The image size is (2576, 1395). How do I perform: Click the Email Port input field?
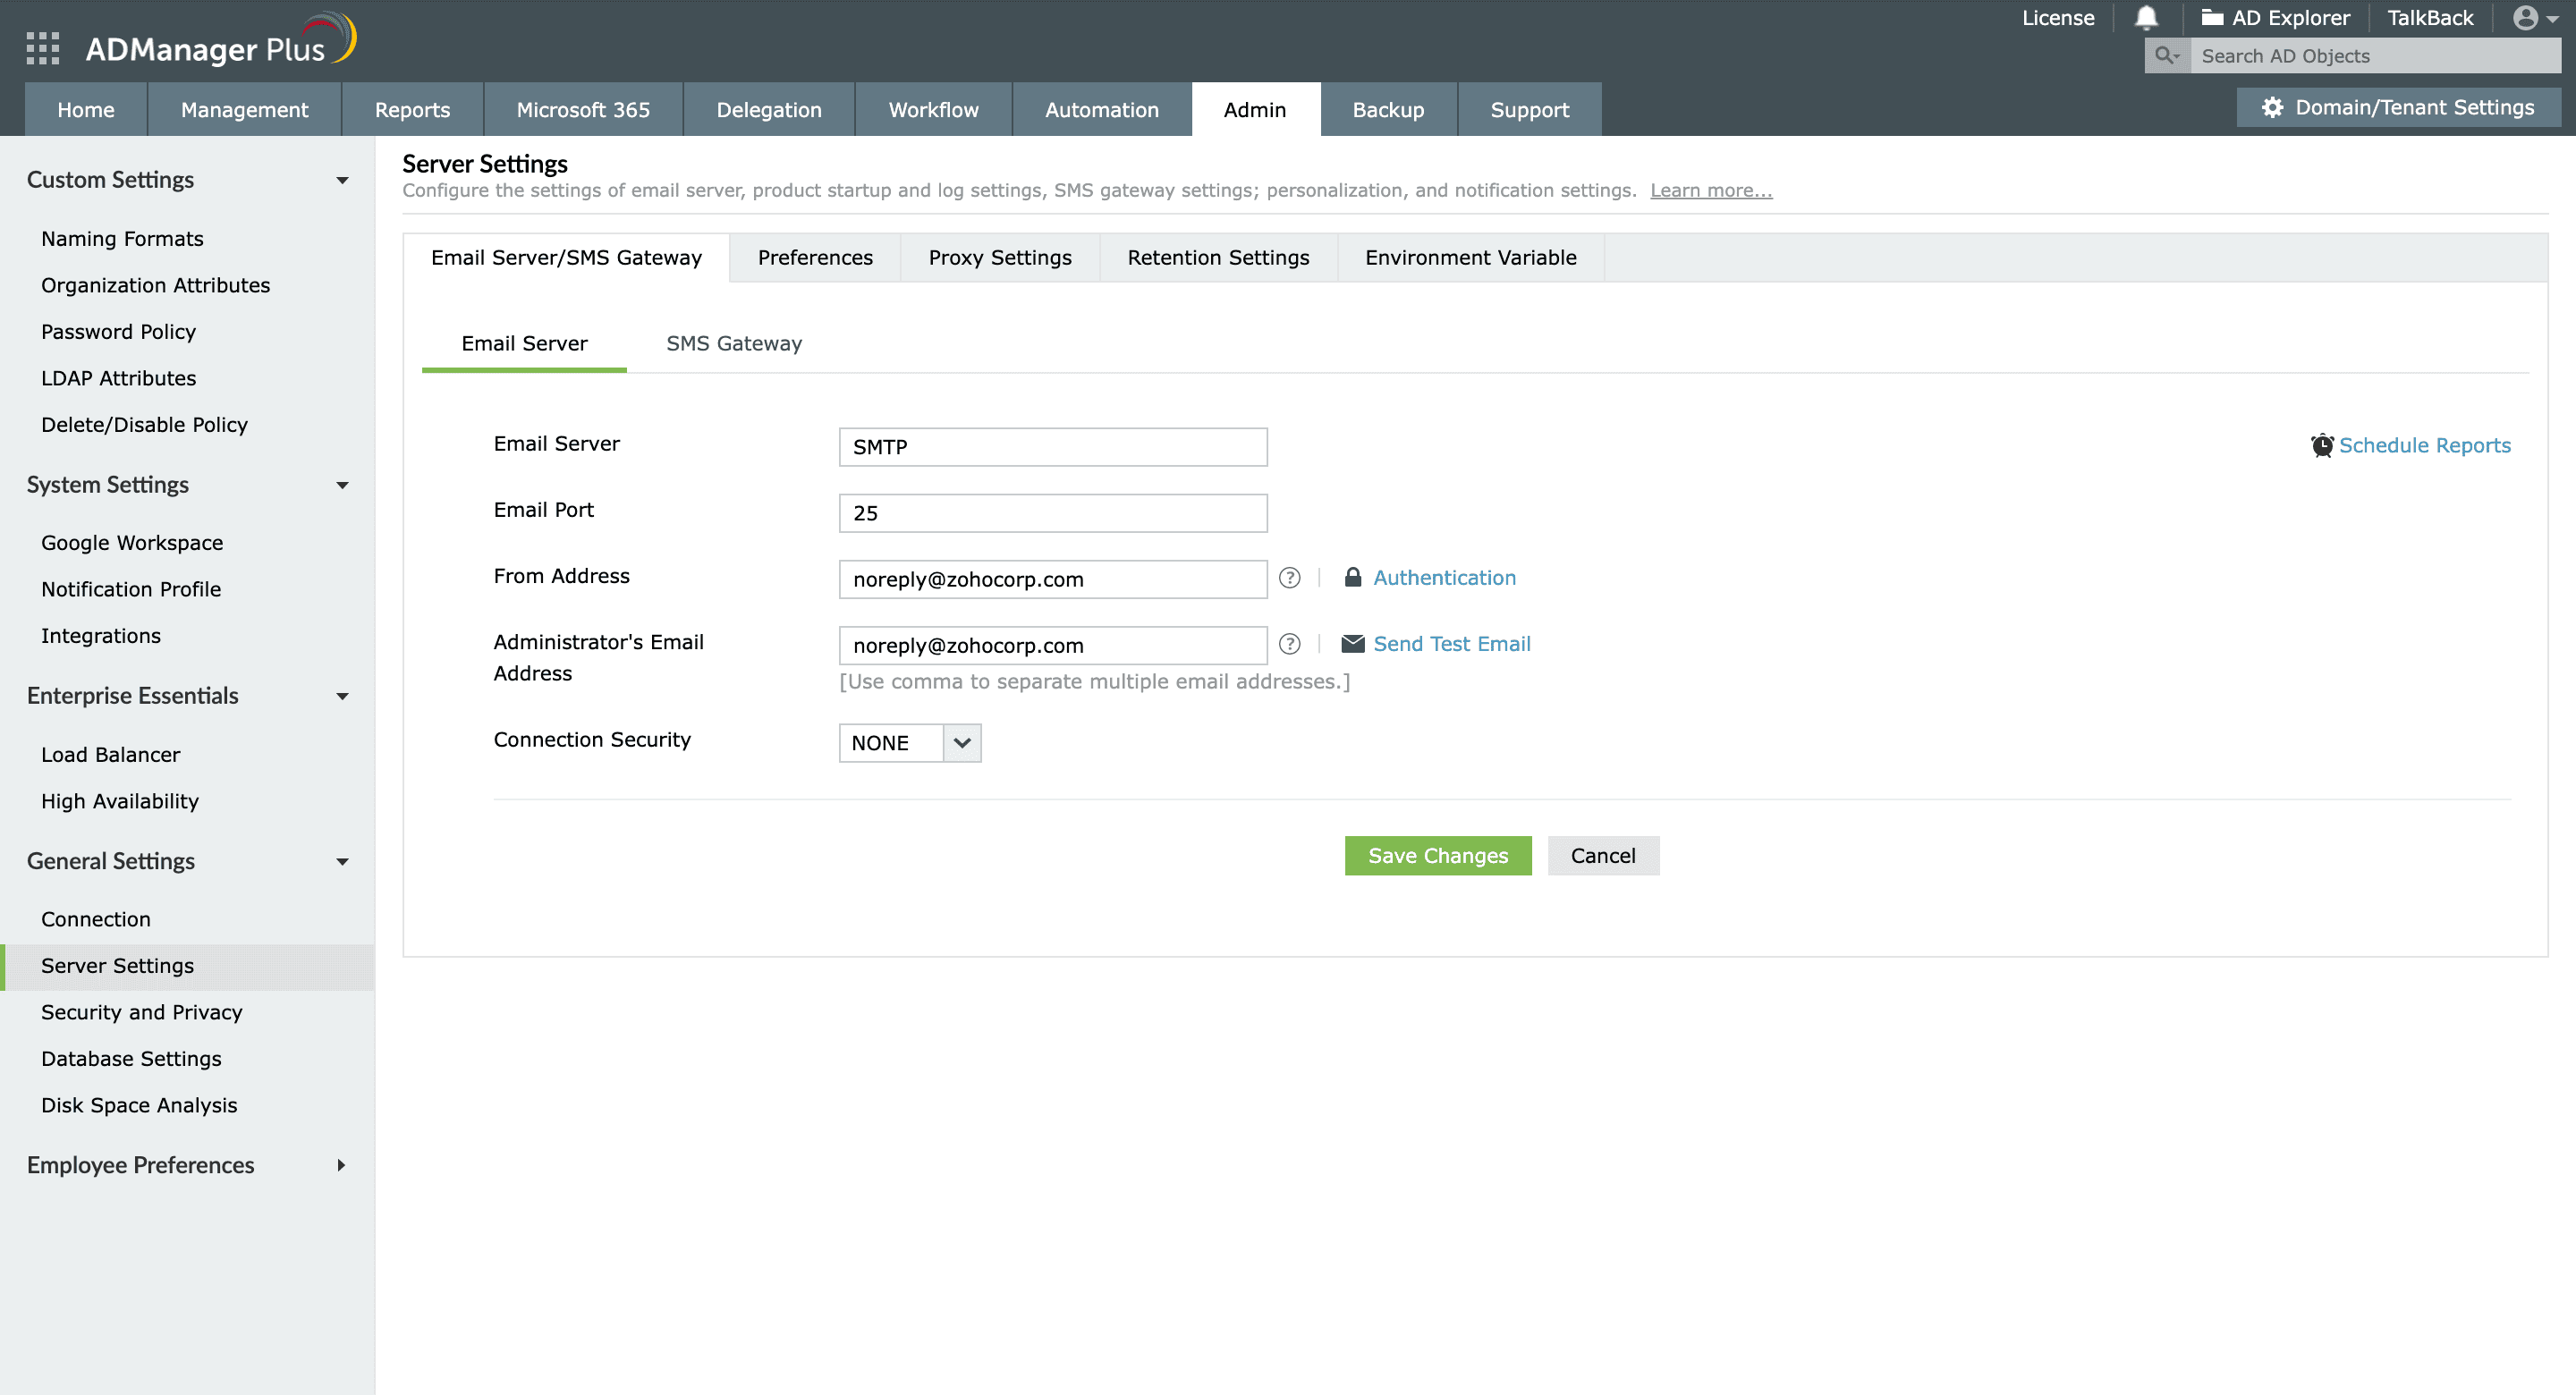tap(1052, 513)
